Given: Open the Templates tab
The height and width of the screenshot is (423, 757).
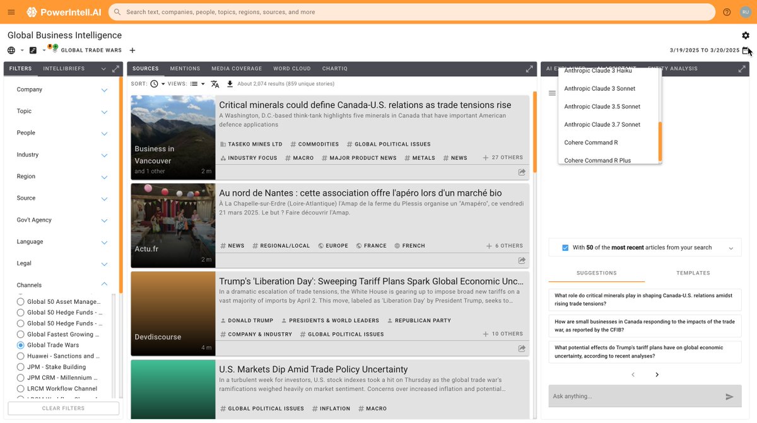Looking at the screenshot, I should pos(693,273).
